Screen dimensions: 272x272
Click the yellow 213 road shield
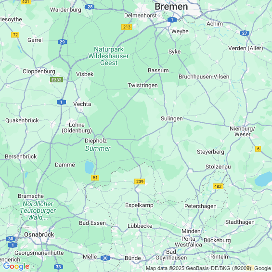(127, 27)
